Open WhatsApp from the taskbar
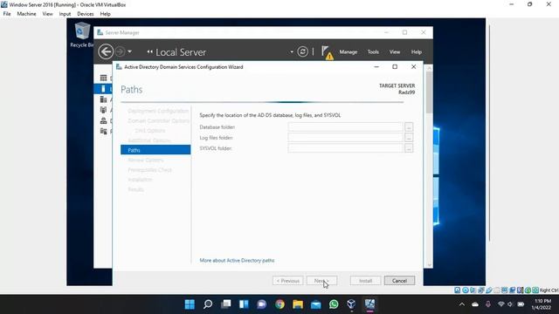This screenshot has height=314, width=559. coord(334,304)
